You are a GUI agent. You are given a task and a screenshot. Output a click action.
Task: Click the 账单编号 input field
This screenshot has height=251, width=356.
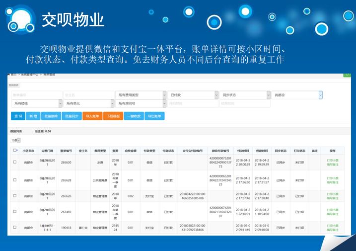[x=36, y=94]
